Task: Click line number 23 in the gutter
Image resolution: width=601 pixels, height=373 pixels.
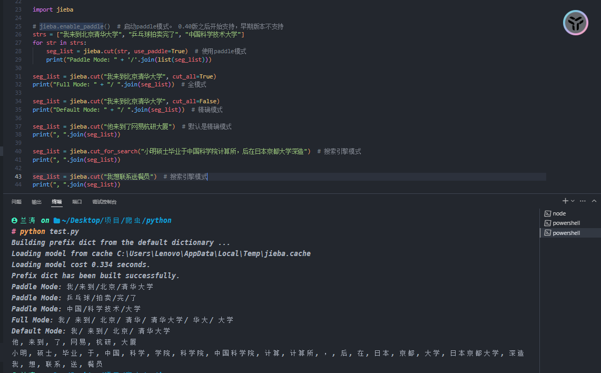Action: 18,9
